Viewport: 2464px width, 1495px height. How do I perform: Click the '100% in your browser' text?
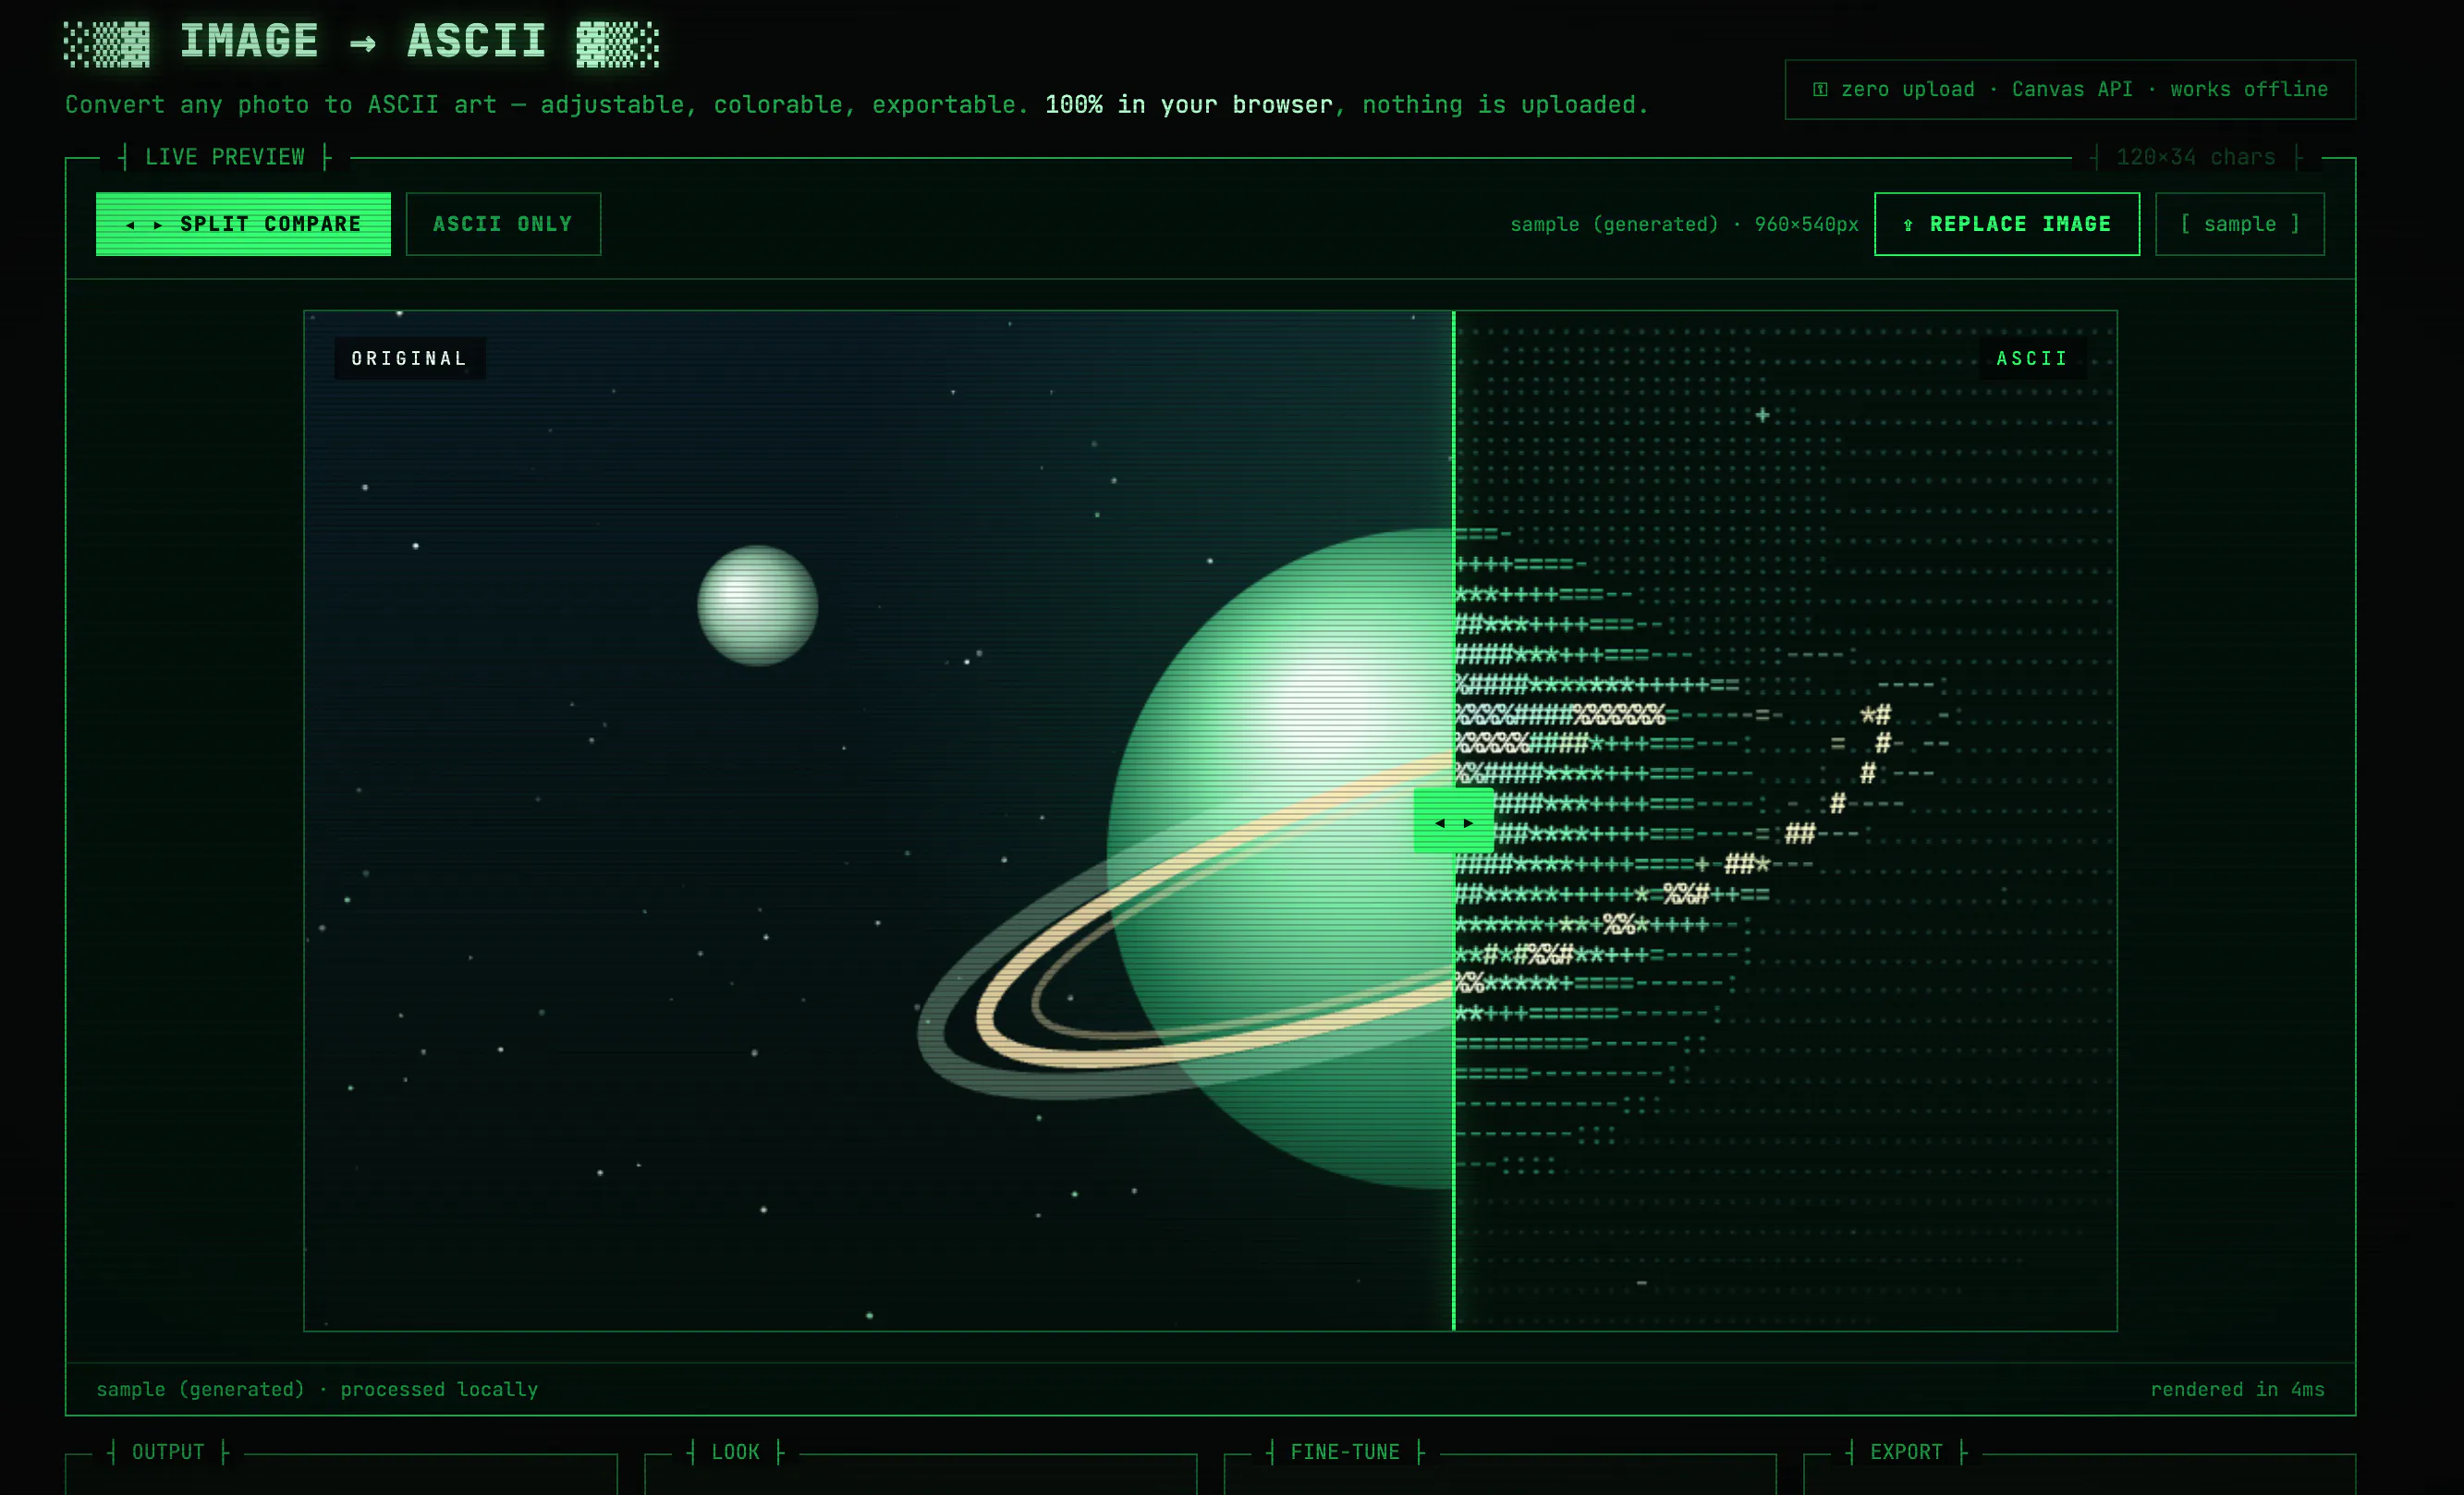click(x=1189, y=104)
